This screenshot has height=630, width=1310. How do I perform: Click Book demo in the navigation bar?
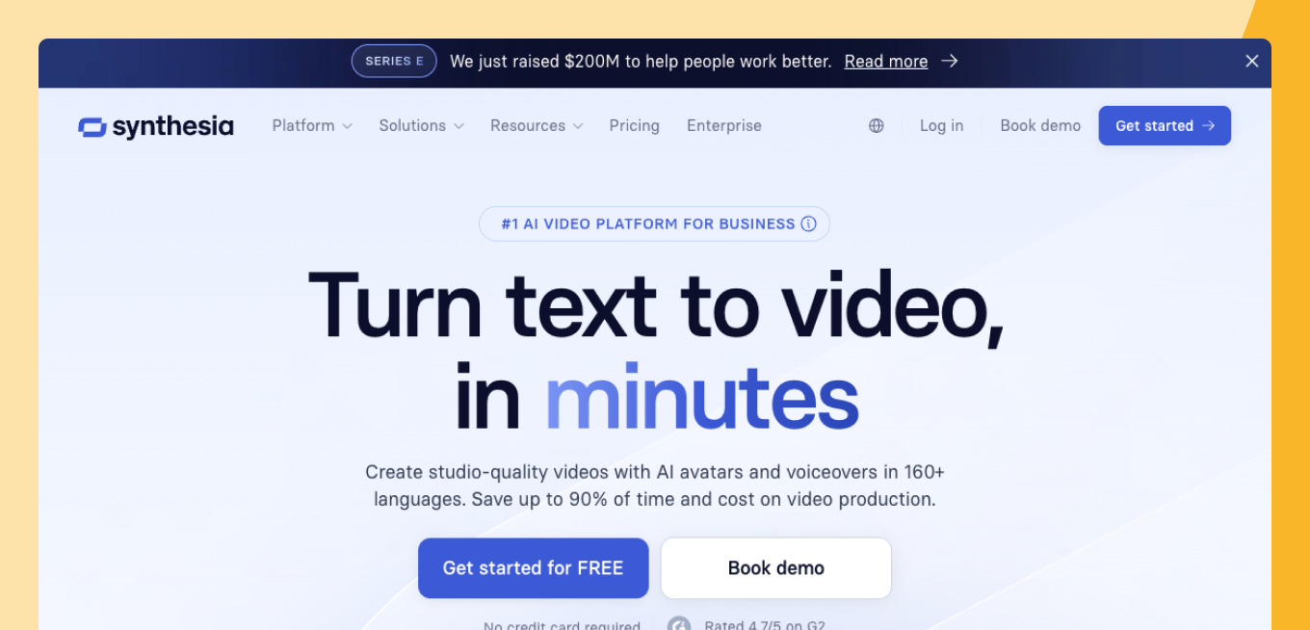(1040, 126)
